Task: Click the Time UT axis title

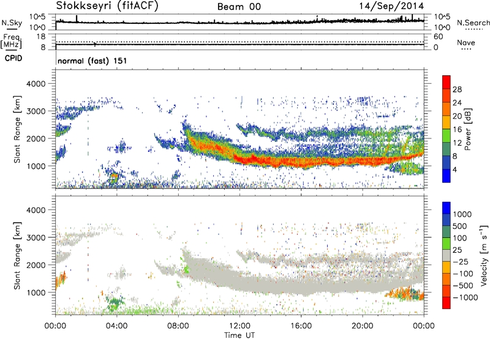Action: coord(239,335)
